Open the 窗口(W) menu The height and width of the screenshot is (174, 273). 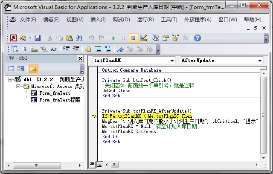point(227,20)
